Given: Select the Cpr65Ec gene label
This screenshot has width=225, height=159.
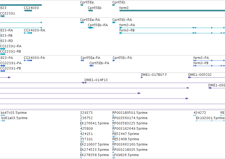Looking at the screenshot, I should tap(119, 2).
